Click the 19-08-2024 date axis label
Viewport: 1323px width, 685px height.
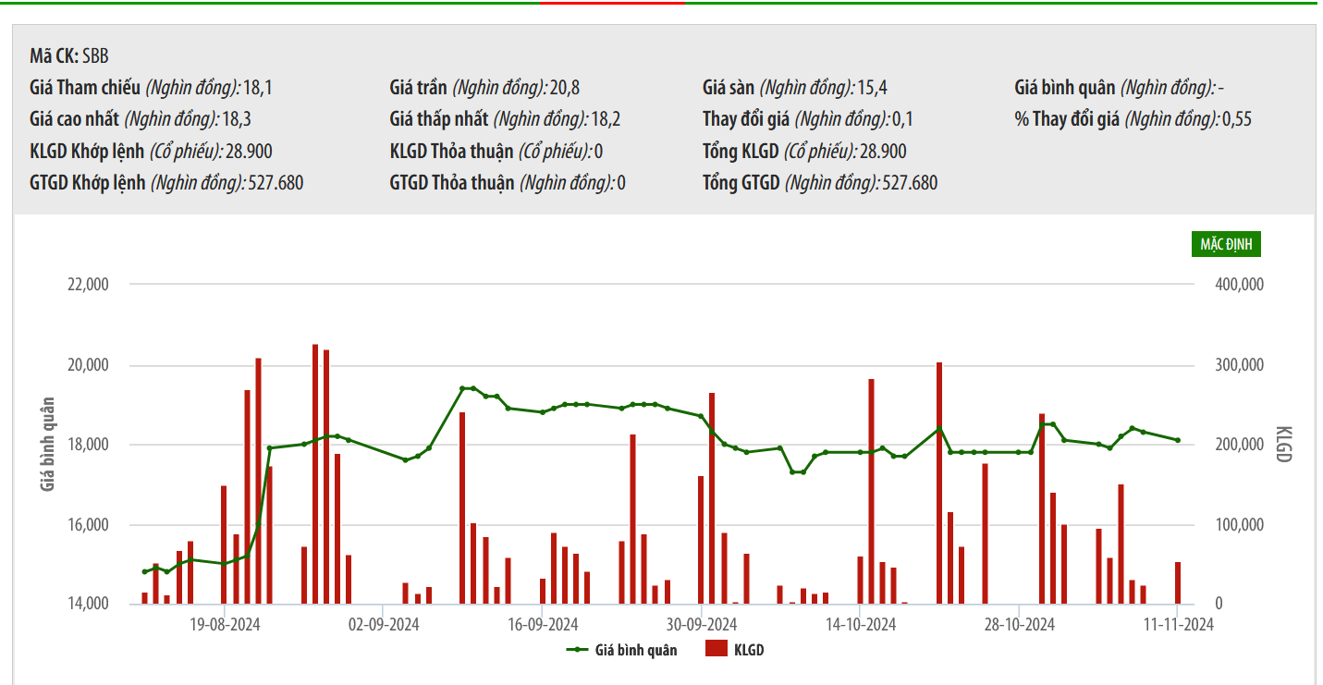[225, 624]
